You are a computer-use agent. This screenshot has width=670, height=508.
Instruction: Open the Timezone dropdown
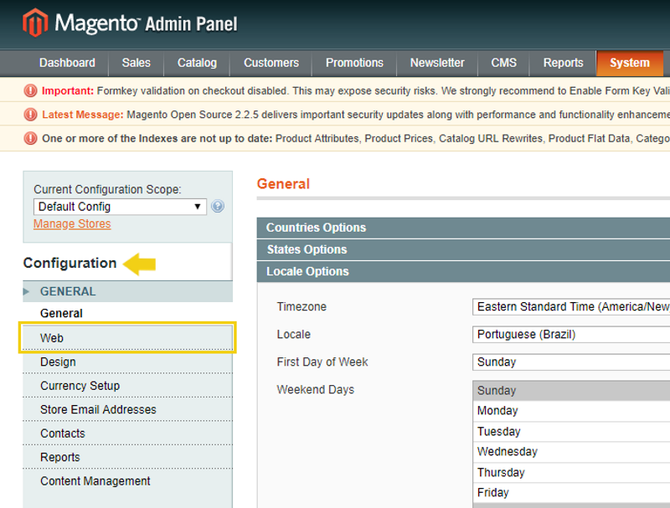[571, 306]
